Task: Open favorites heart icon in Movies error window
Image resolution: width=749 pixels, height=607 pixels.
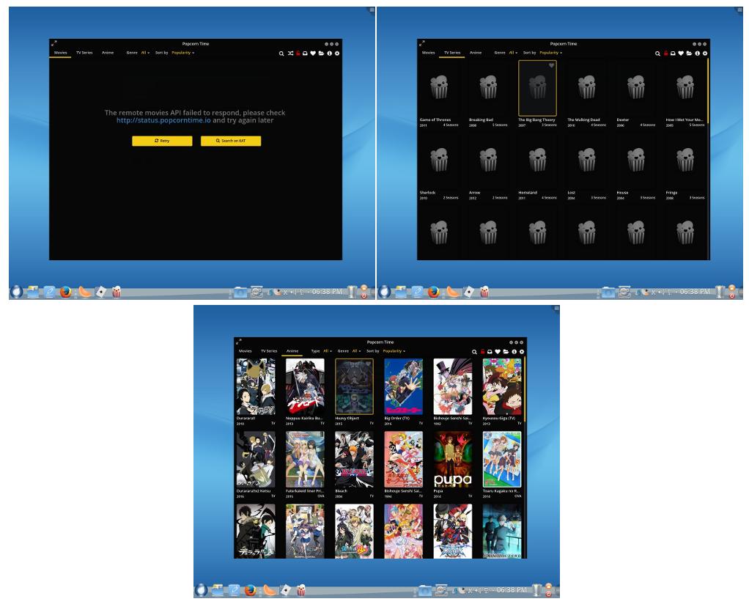Action: (x=313, y=54)
